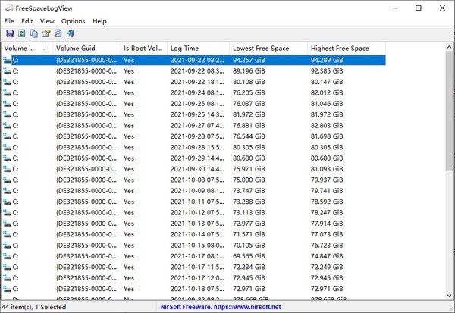Open the Help menu
Viewport: 455px width, 313px height.
point(99,21)
